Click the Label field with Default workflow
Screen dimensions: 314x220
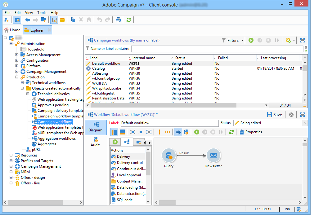coord(169,123)
